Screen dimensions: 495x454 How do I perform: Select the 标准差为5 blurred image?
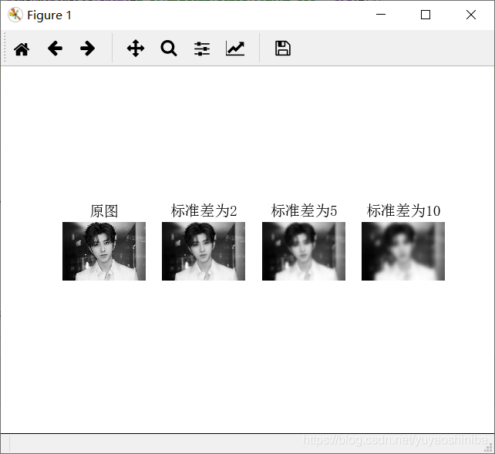coord(303,251)
